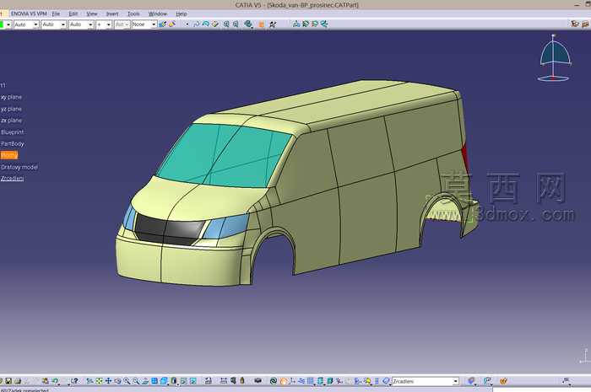Viewport: 591px width, 392px height.
Task: Open the Window menu
Action: click(158, 13)
